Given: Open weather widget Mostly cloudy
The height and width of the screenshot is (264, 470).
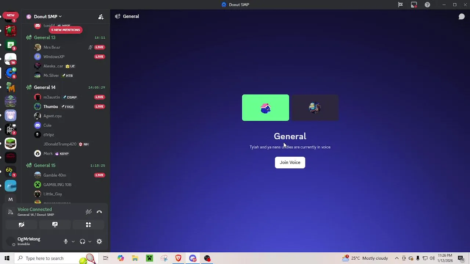Looking at the screenshot, I should click(x=365, y=258).
